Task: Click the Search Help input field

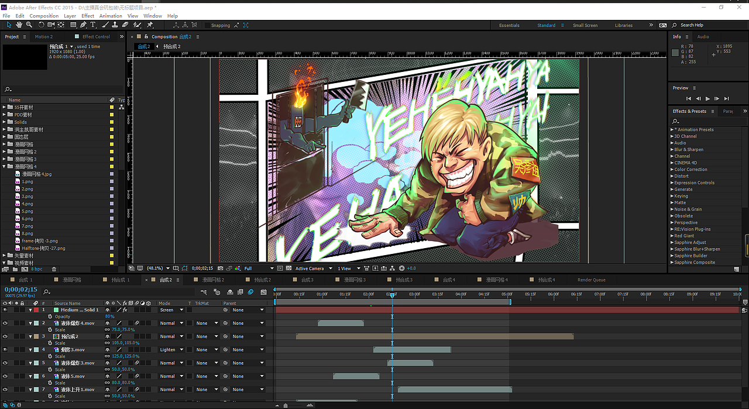Action: [708, 25]
